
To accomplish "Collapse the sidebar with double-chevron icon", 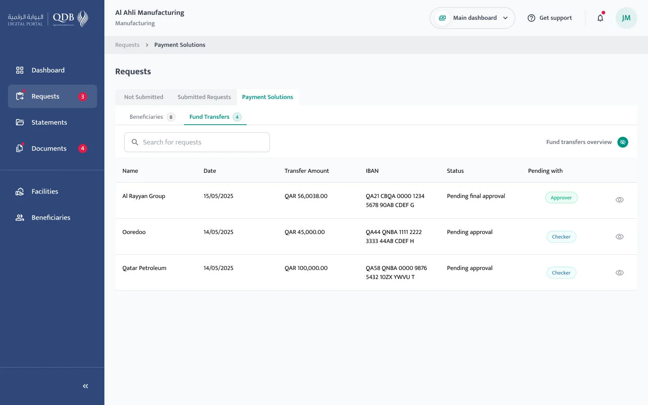I will 85,386.
